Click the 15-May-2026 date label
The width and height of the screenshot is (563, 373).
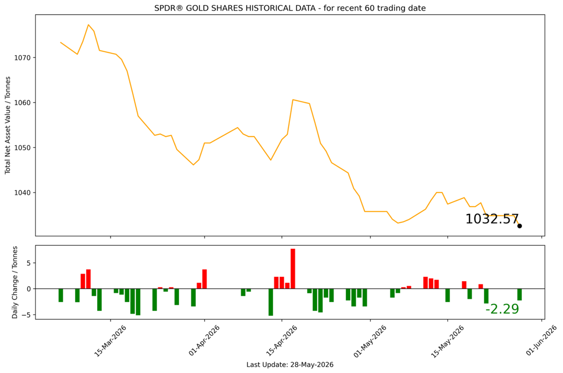click(447, 340)
